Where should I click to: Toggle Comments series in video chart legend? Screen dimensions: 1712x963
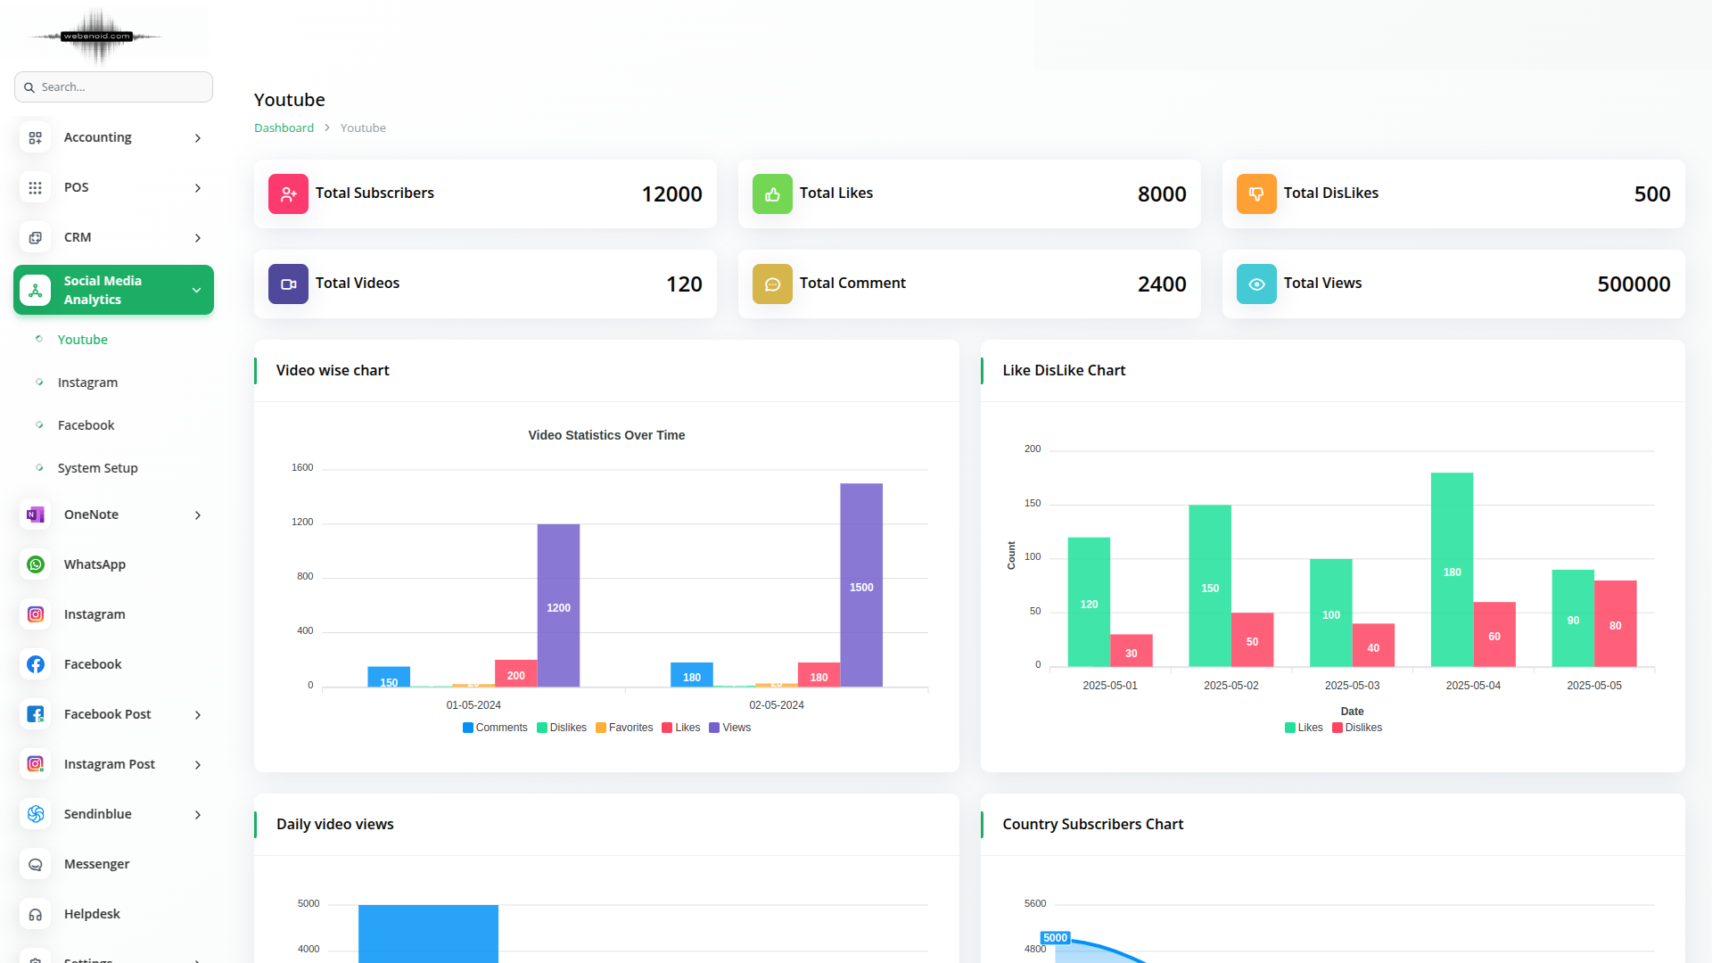pos(495,728)
